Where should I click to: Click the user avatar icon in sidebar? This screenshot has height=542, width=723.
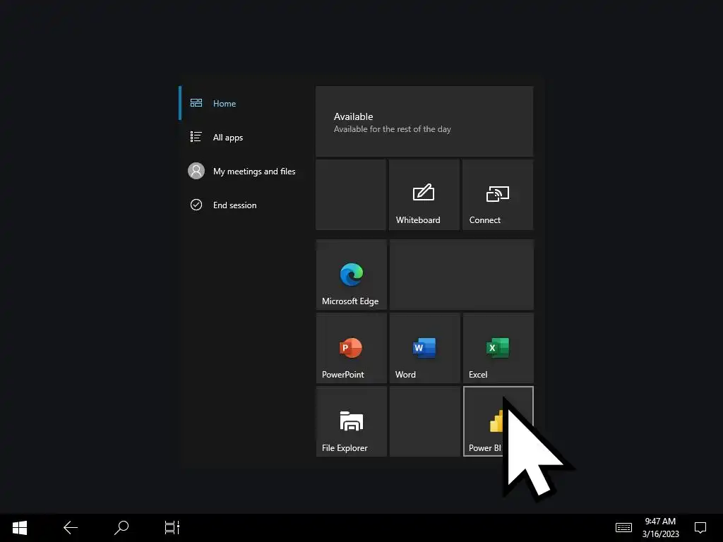[196, 171]
